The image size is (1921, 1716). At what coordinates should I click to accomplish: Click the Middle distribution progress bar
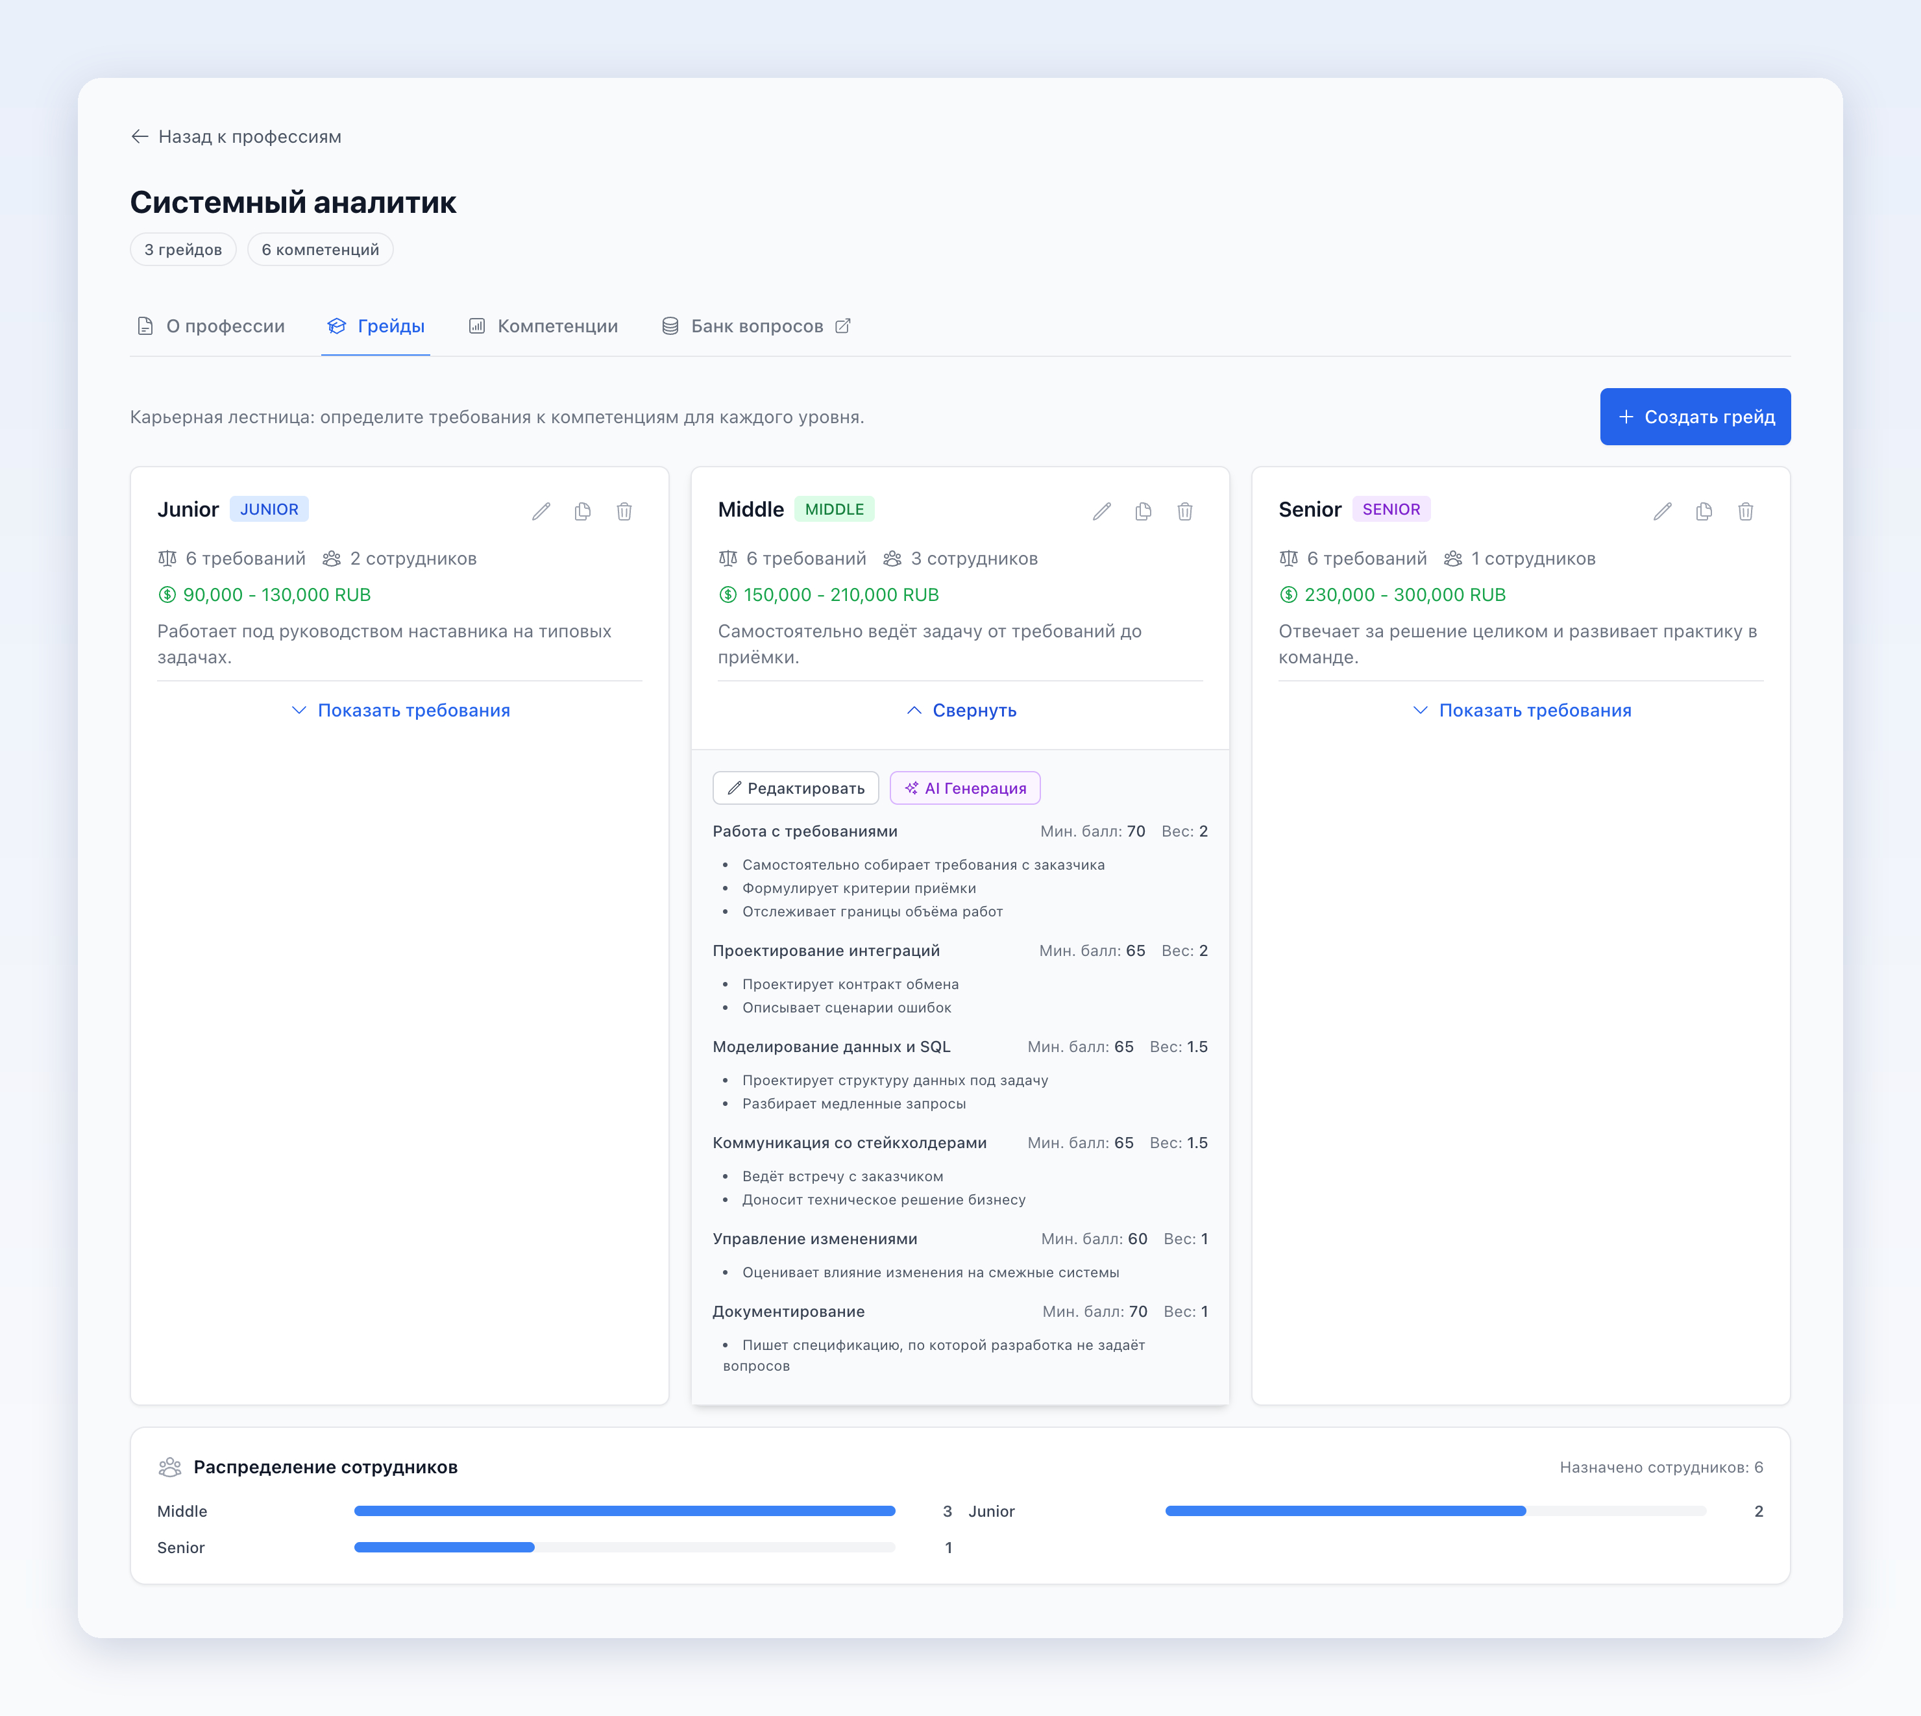[x=625, y=1512]
